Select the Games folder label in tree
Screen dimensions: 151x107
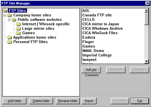point(29,33)
